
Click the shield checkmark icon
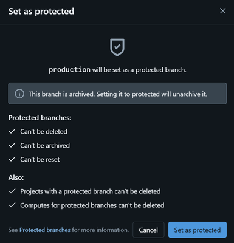(117, 47)
